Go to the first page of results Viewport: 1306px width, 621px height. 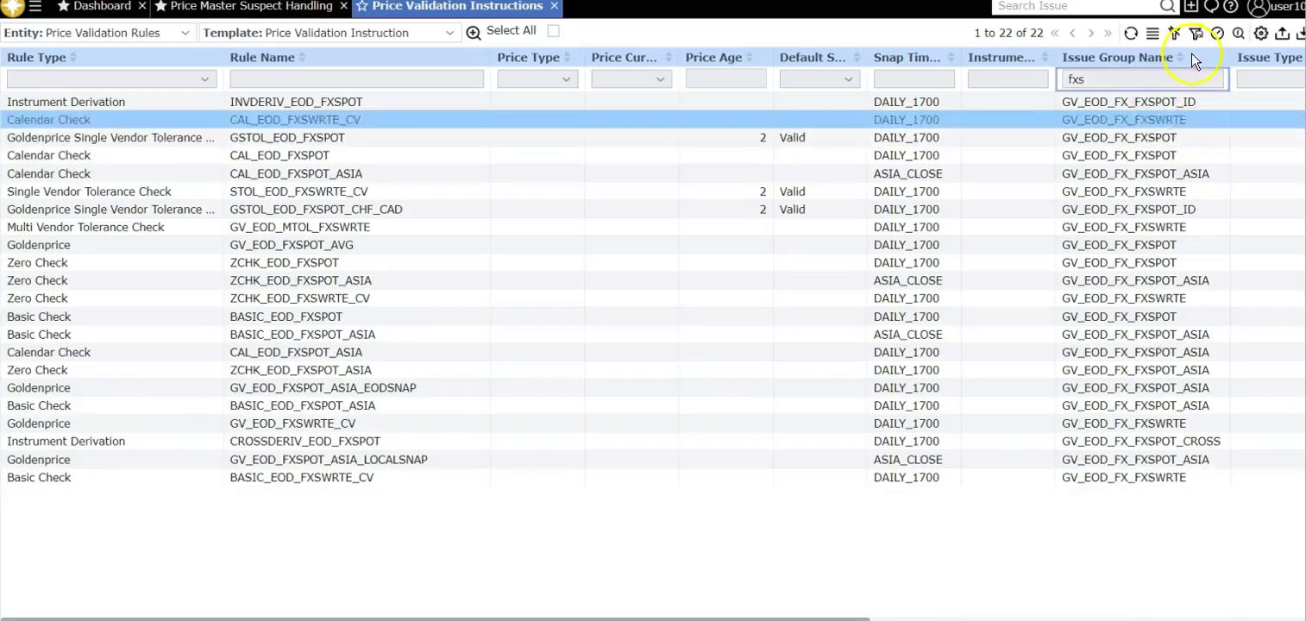1054,34
